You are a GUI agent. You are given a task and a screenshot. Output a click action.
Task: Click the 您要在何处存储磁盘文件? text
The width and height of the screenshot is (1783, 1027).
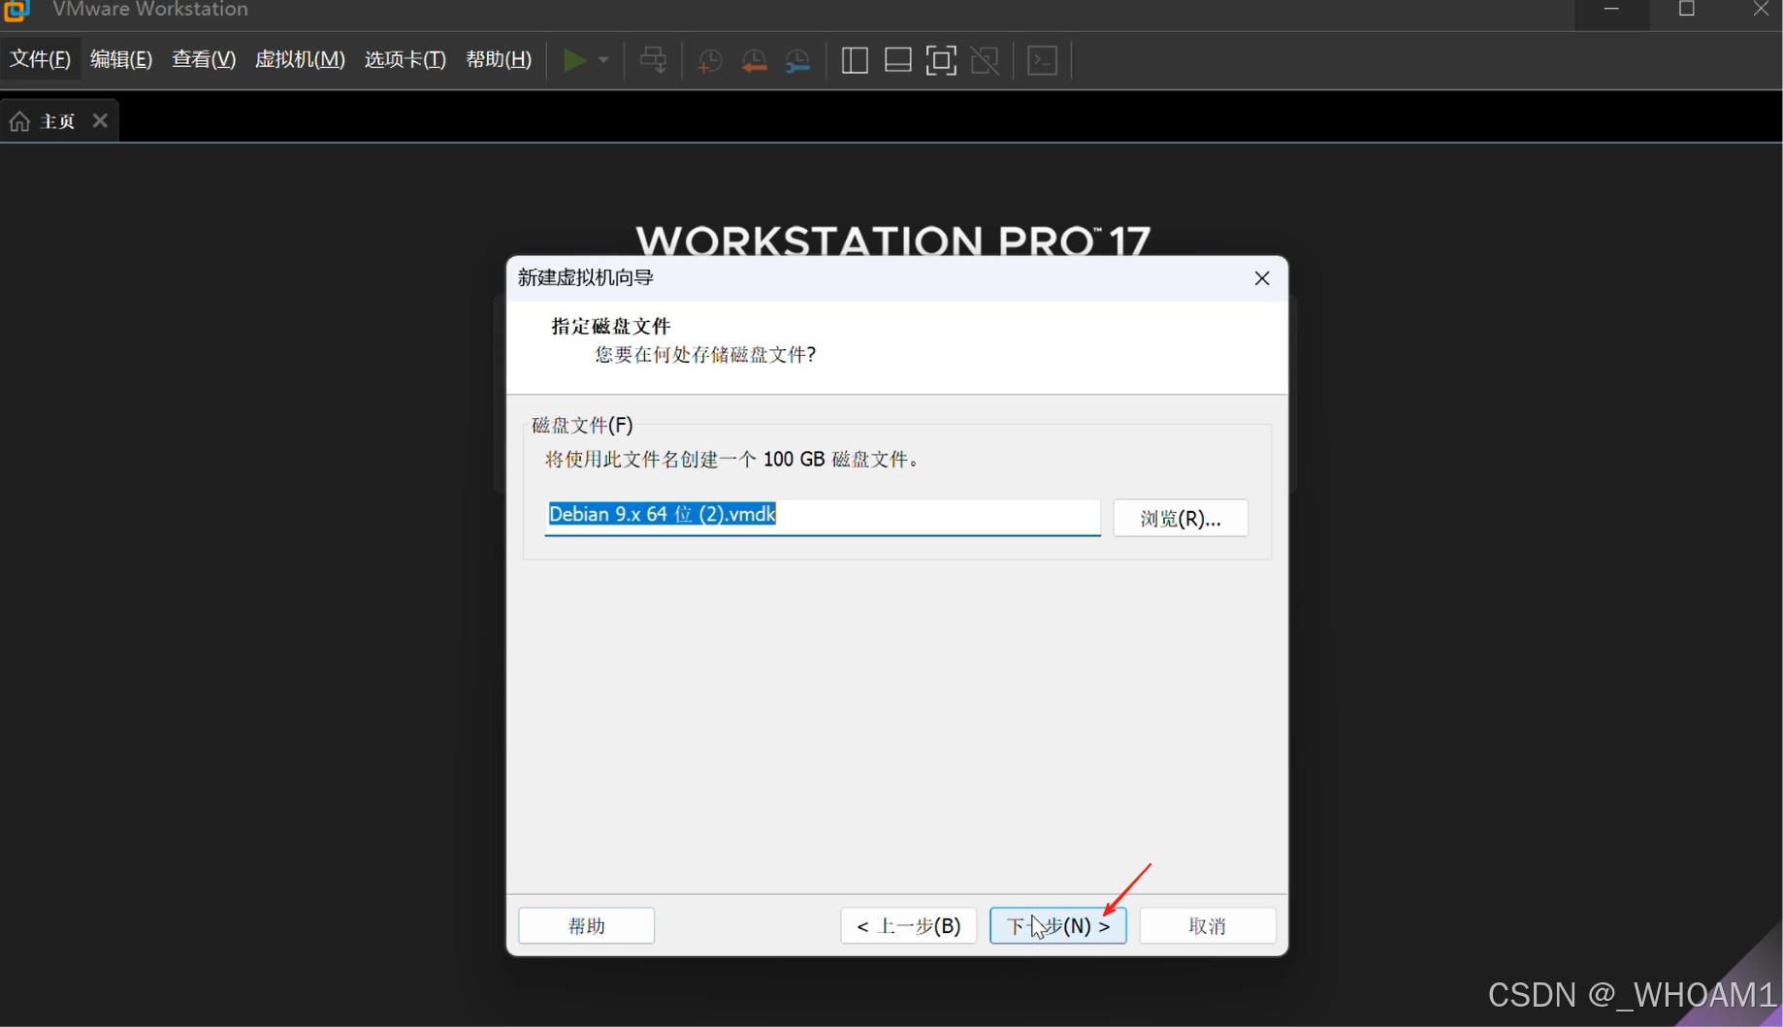tap(706, 355)
